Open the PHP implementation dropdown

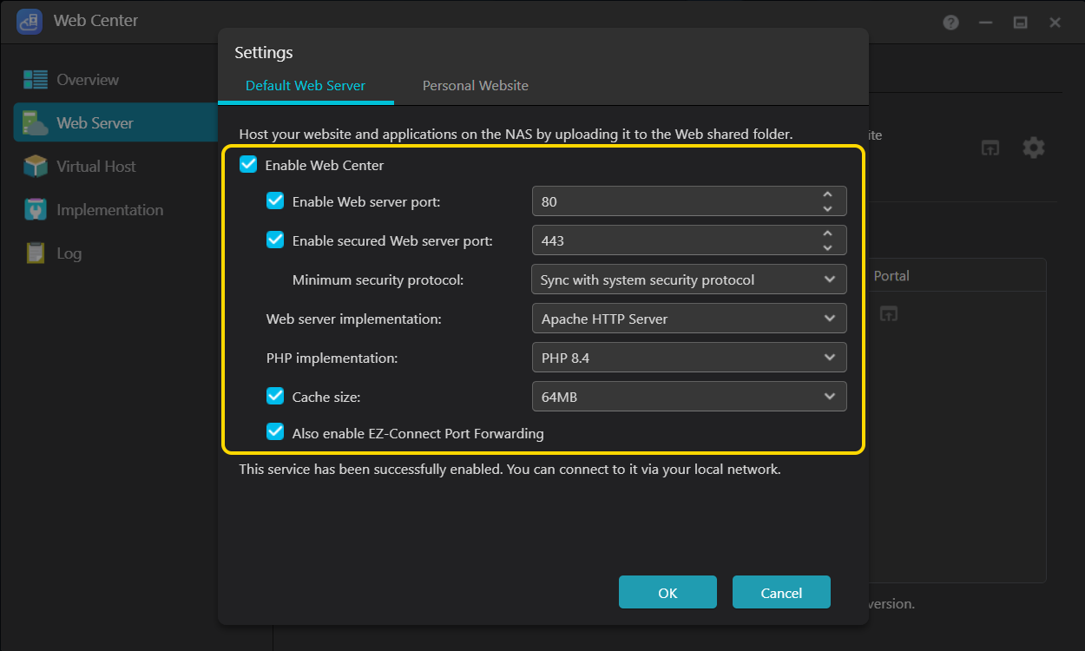pos(688,358)
